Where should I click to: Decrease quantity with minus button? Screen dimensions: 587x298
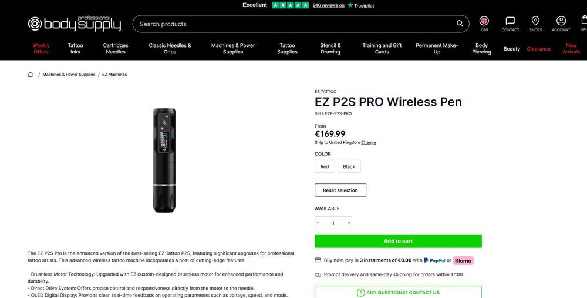[x=318, y=223]
